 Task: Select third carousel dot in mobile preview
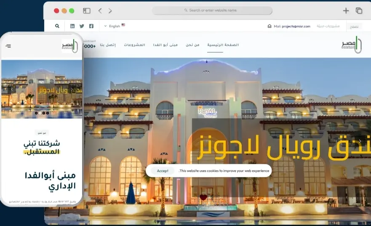click(x=44, y=113)
